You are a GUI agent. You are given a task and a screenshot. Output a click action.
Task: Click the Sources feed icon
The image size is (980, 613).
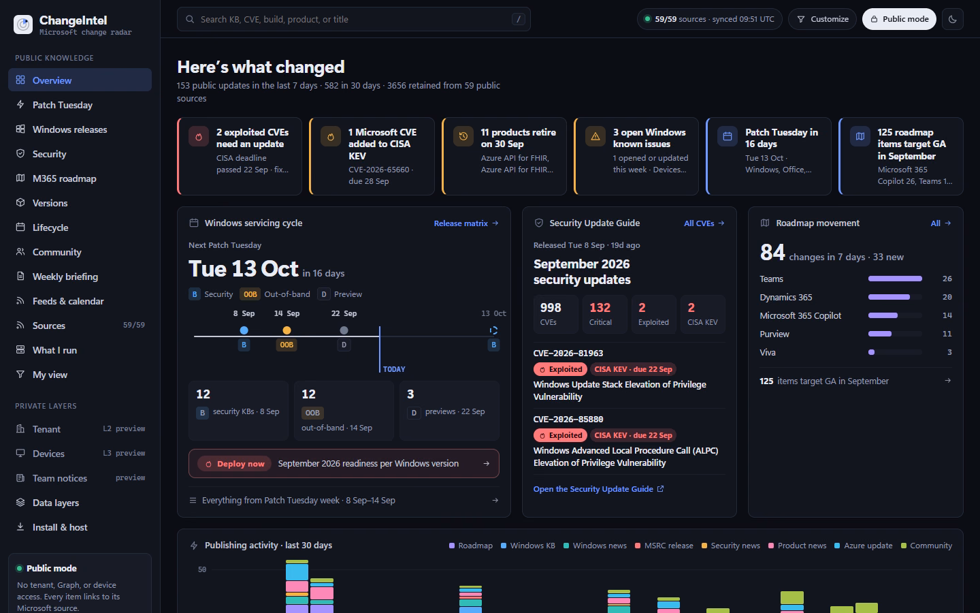[x=20, y=326]
